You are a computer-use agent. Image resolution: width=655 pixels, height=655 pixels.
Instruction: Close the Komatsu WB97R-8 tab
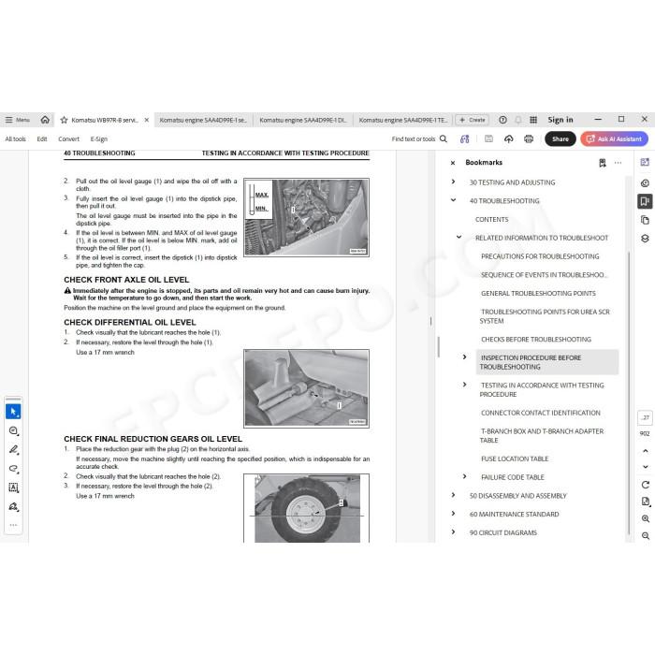tap(147, 120)
